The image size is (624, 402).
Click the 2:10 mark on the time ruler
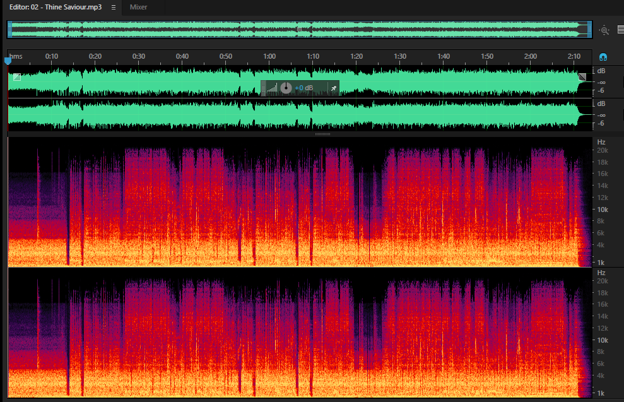[x=574, y=56]
